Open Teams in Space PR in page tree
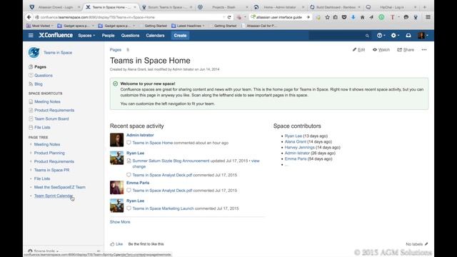Viewport: 457px width, 257px height. click(51, 170)
